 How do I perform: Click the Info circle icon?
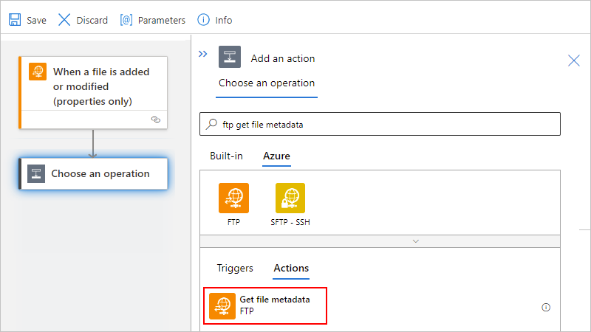(202, 20)
